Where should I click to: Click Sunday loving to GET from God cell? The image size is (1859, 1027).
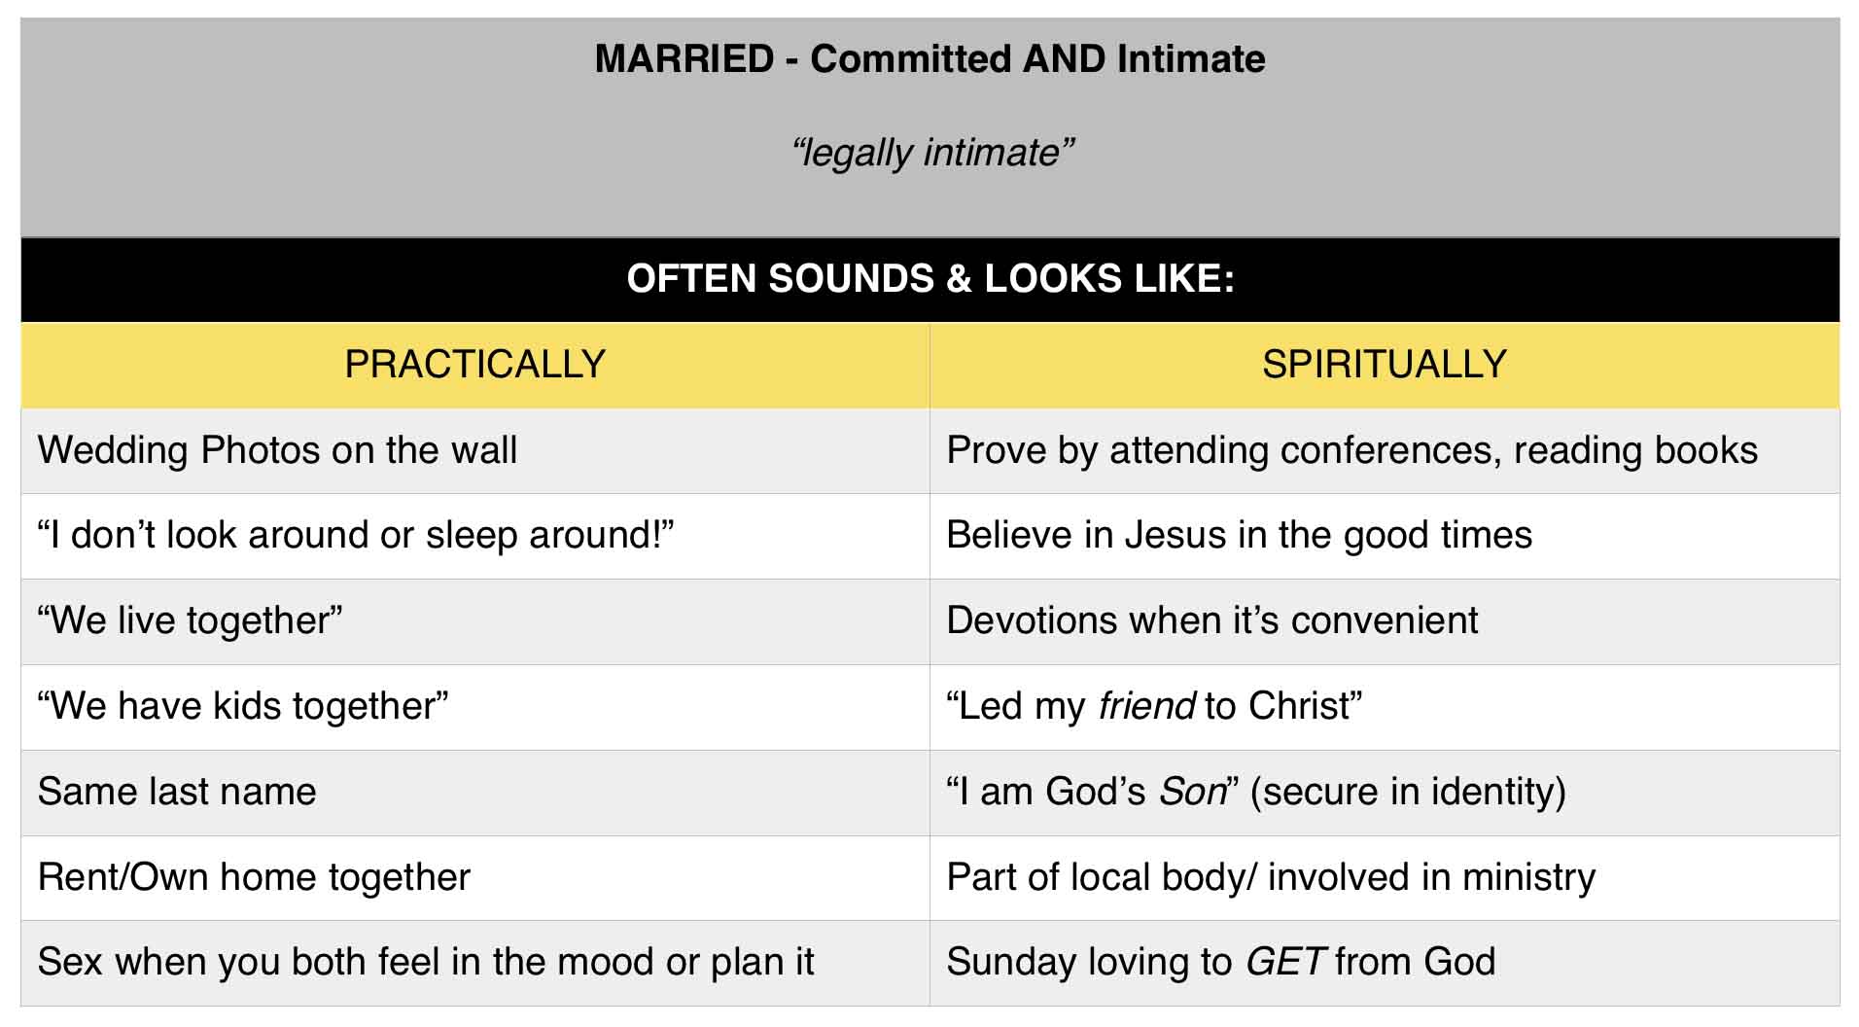pos(1385,963)
